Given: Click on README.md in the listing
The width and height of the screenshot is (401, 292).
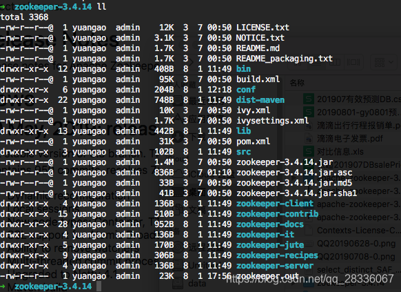Looking at the screenshot, I should click(x=258, y=48).
